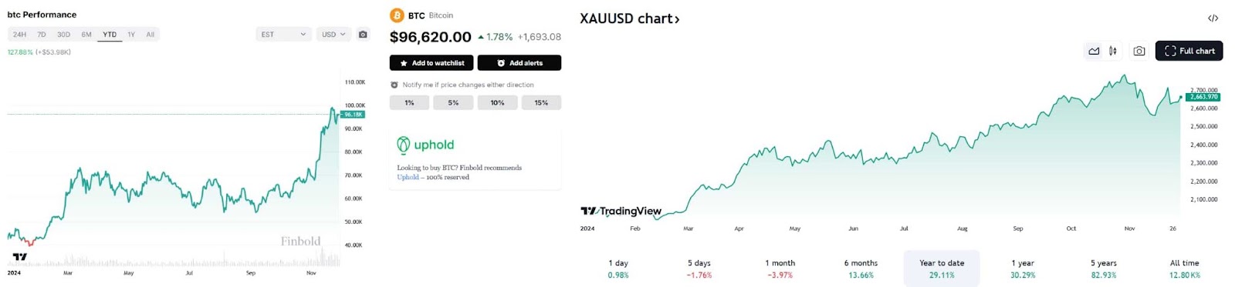
Task: Follow the Uphold hyperlink text
Action: 408,177
